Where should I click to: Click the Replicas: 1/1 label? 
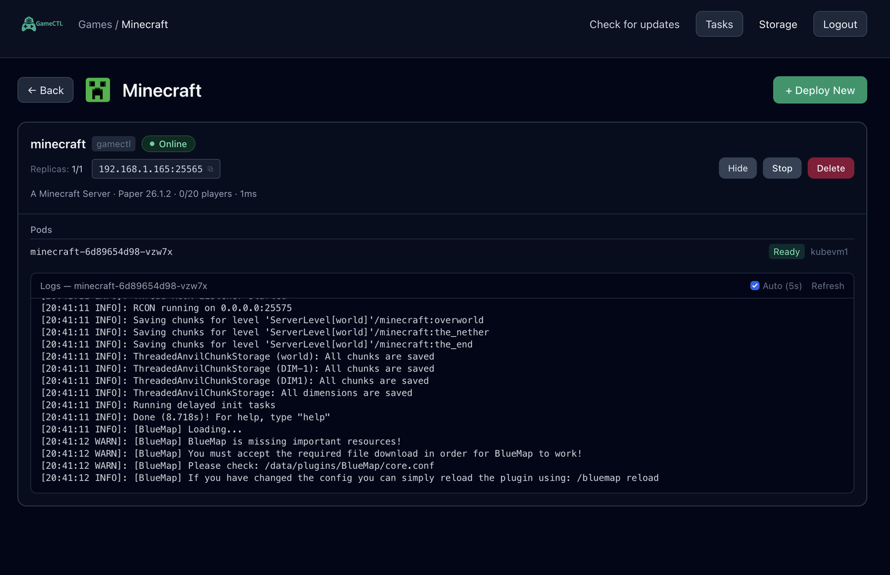click(x=57, y=169)
